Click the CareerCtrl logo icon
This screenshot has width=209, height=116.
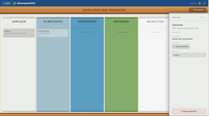(x=15, y=3)
